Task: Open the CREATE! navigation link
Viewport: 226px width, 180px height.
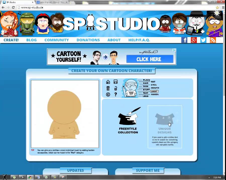Action: [x=11, y=40]
